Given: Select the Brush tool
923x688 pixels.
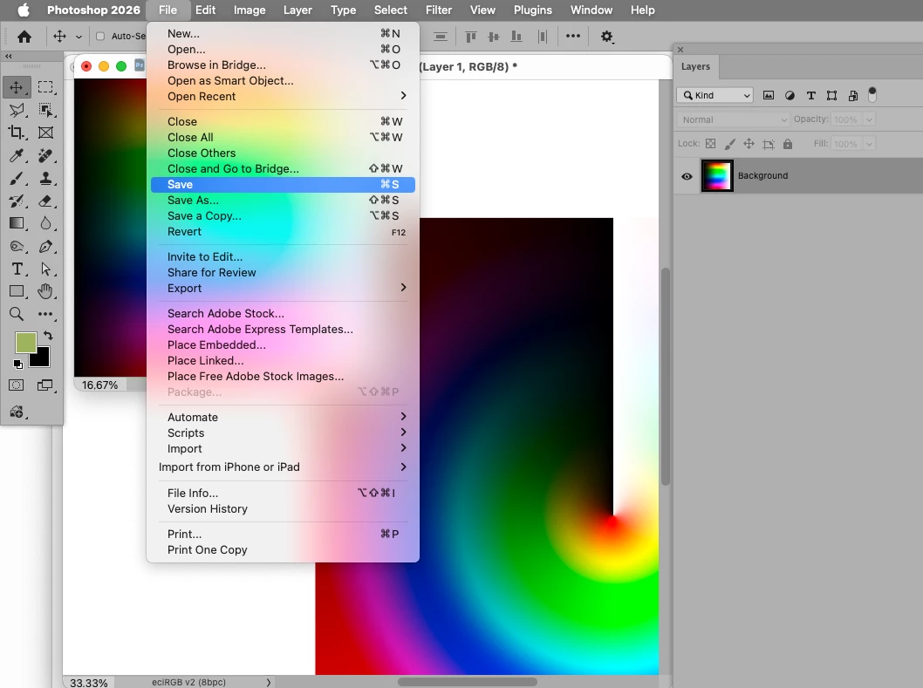Looking at the screenshot, I should point(17,179).
